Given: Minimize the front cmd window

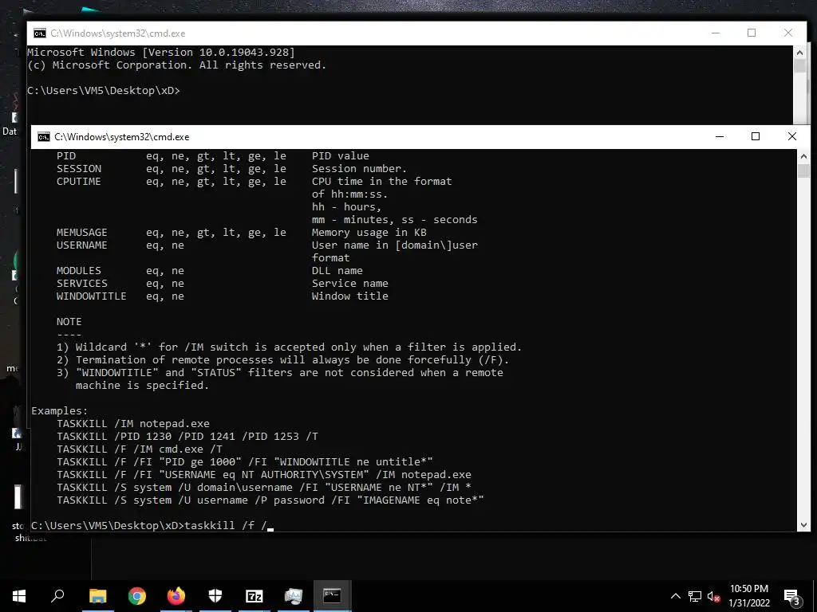Looking at the screenshot, I should pyautogui.click(x=720, y=136).
